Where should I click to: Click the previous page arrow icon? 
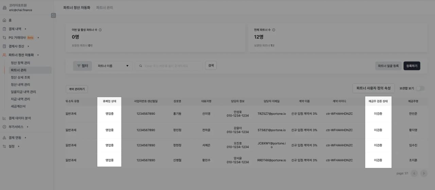(414, 173)
